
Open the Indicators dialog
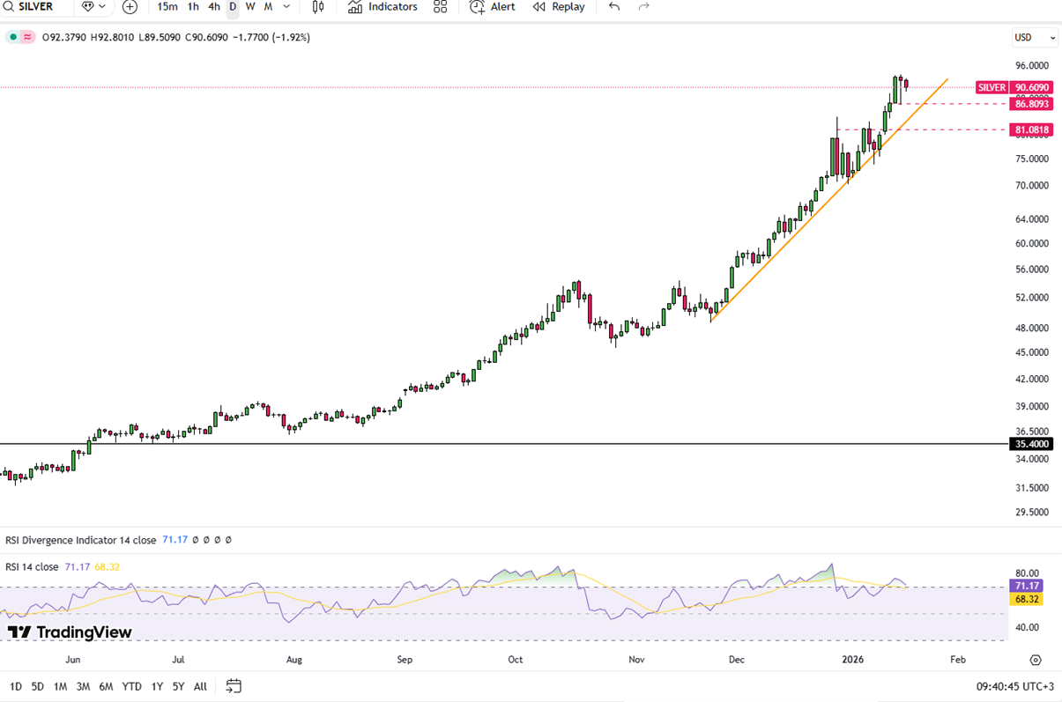point(382,7)
